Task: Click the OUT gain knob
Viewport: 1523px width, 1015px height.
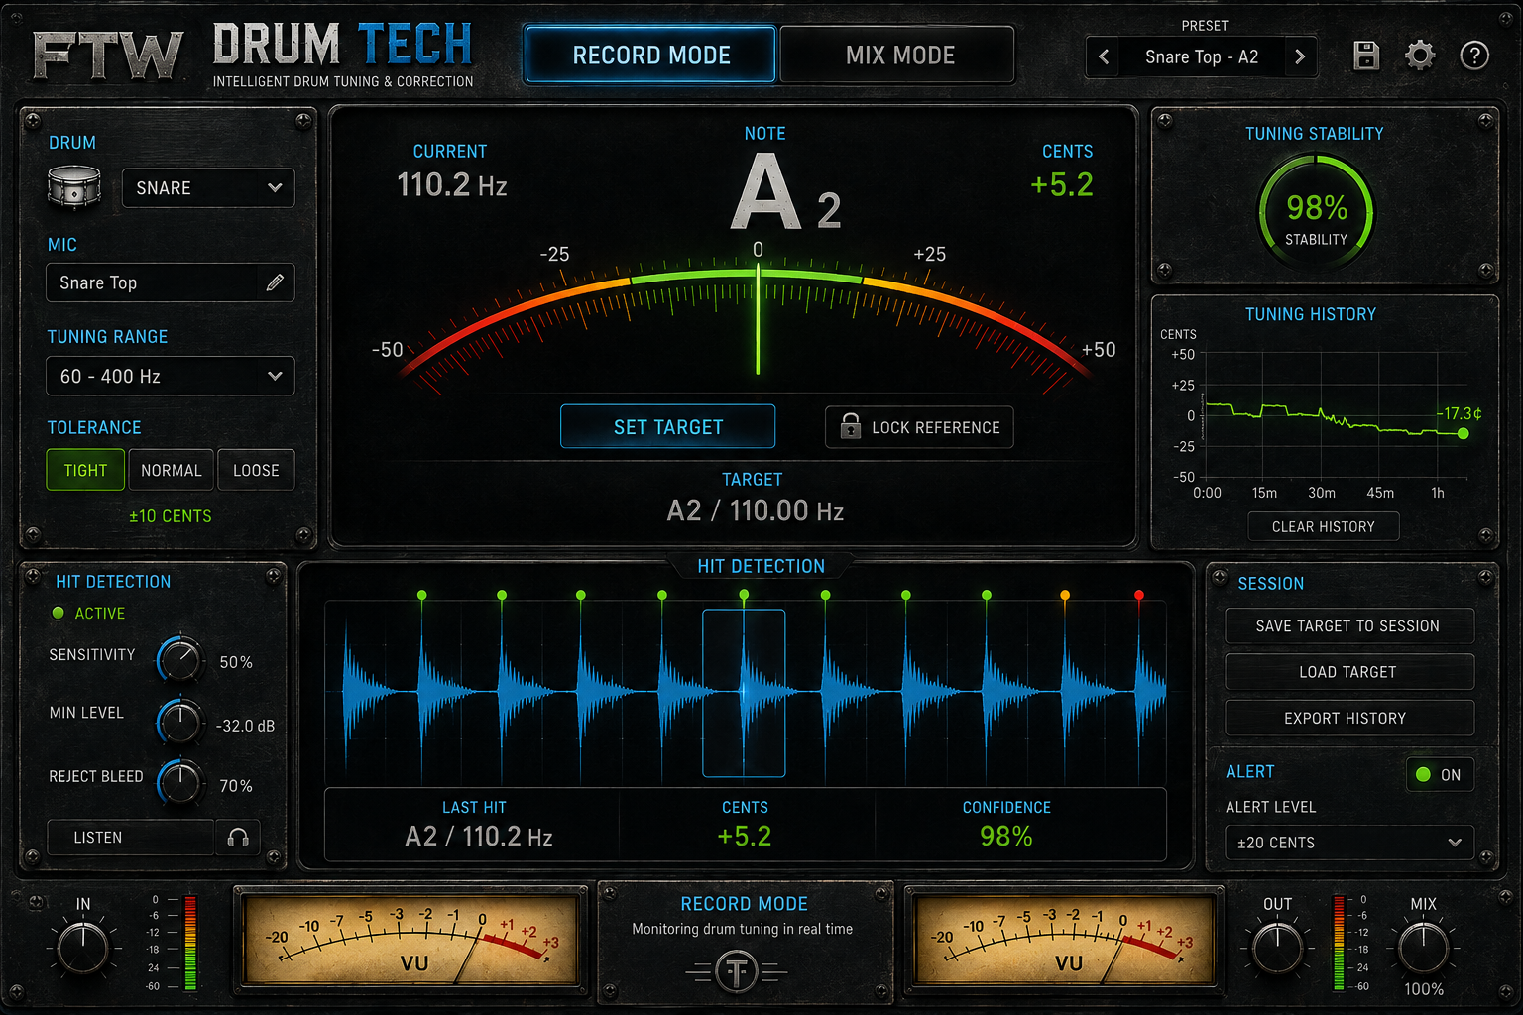Action: [x=1277, y=949]
